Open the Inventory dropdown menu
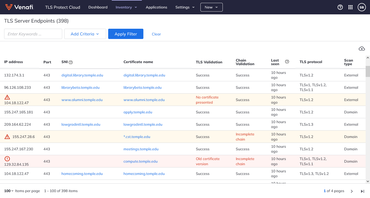The width and height of the screenshot is (370, 198). (x=126, y=7)
